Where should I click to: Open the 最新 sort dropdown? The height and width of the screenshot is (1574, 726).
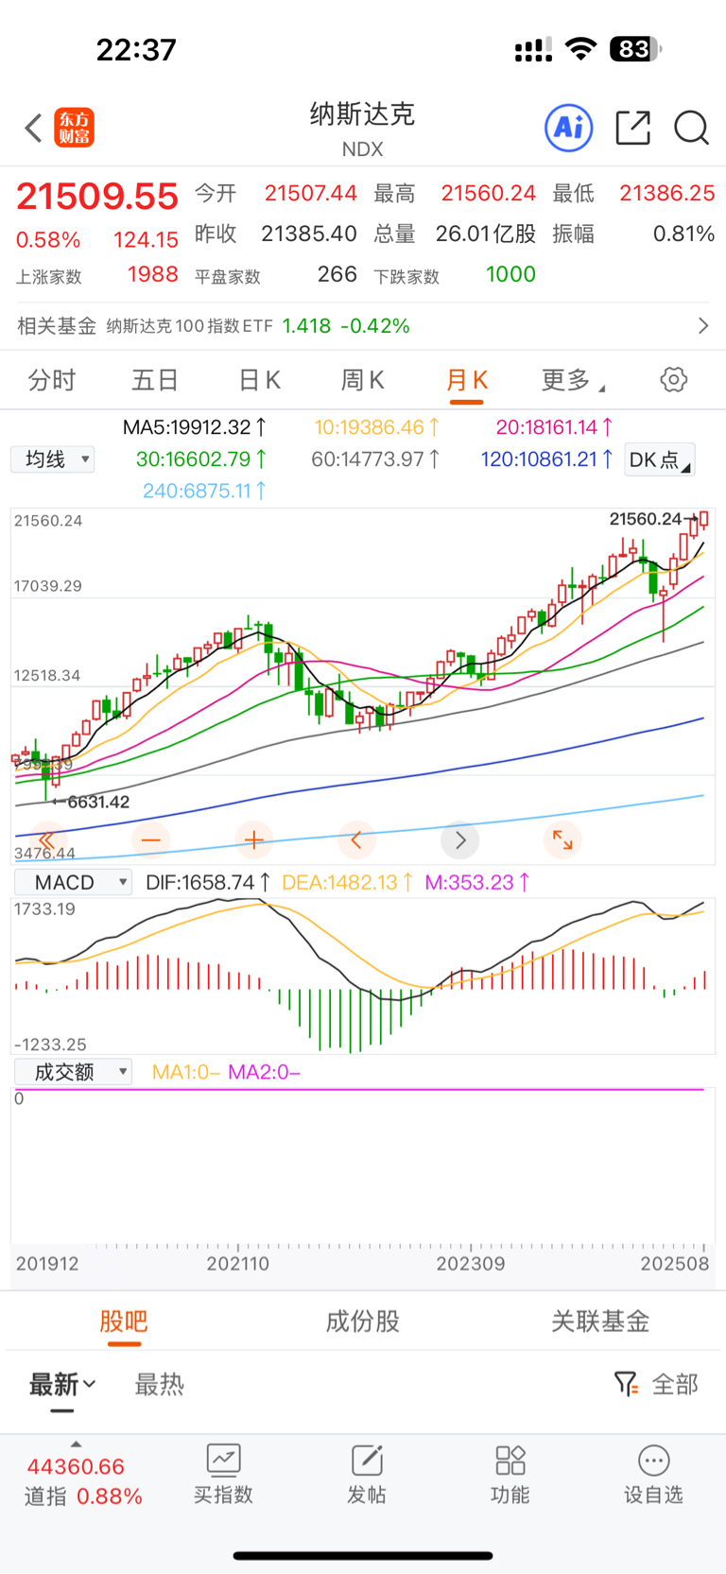tap(62, 1385)
